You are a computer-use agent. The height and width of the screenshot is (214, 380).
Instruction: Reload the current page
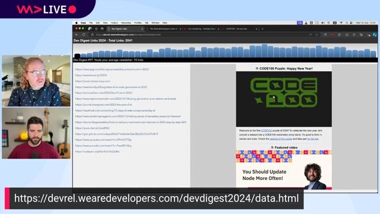tap(84, 34)
